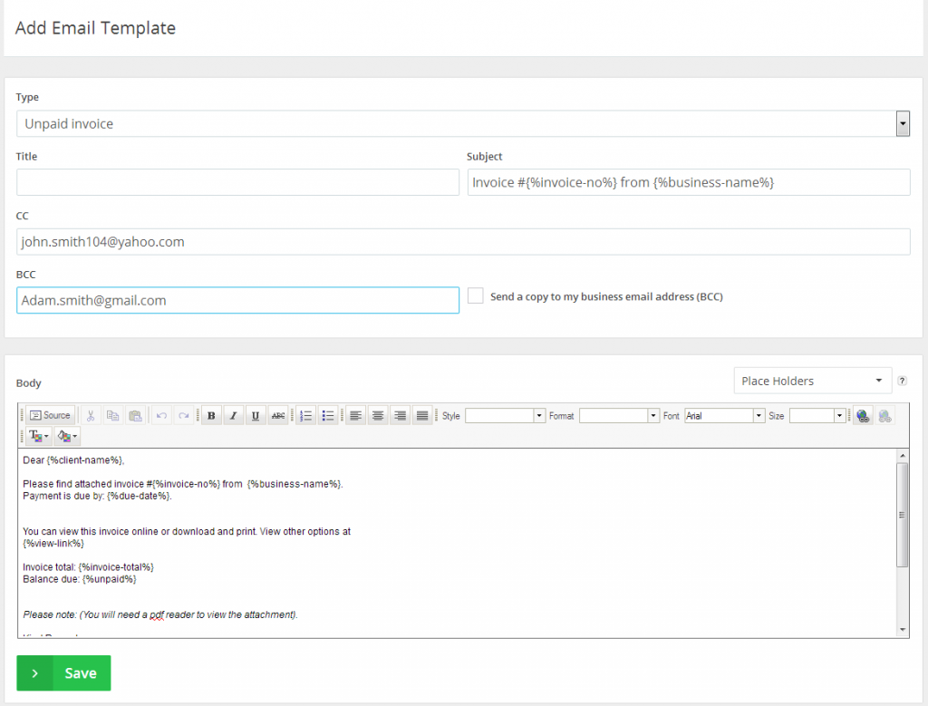Select the underline formatting icon
The height and width of the screenshot is (706, 928).
tap(255, 415)
